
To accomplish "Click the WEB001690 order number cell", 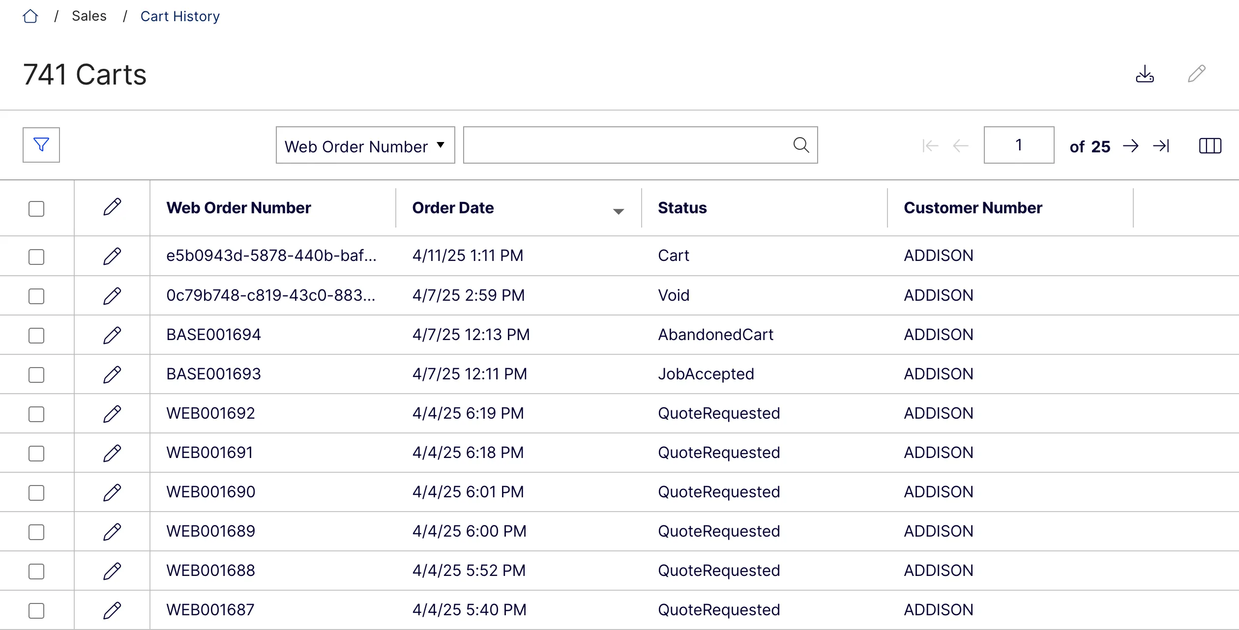I will tap(210, 492).
